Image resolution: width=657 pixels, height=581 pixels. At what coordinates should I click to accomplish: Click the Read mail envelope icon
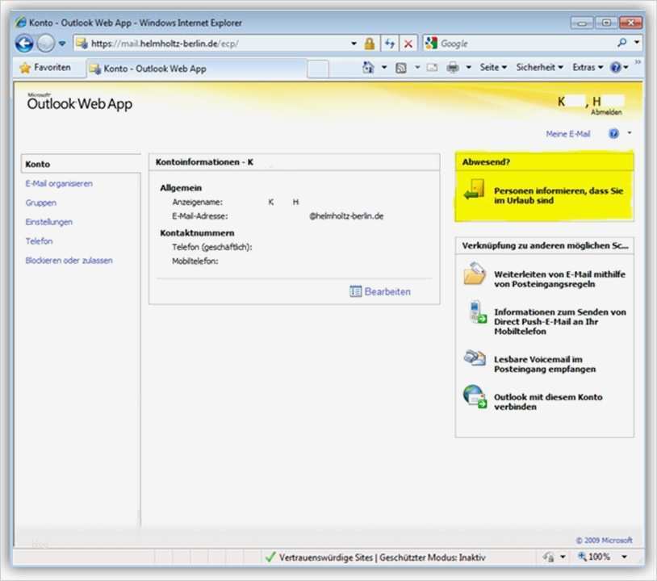point(432,68)
